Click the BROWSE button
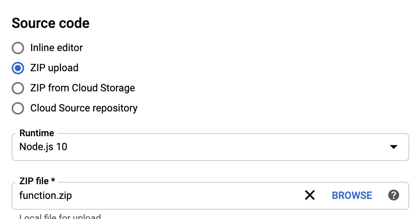 pos(352,195)
